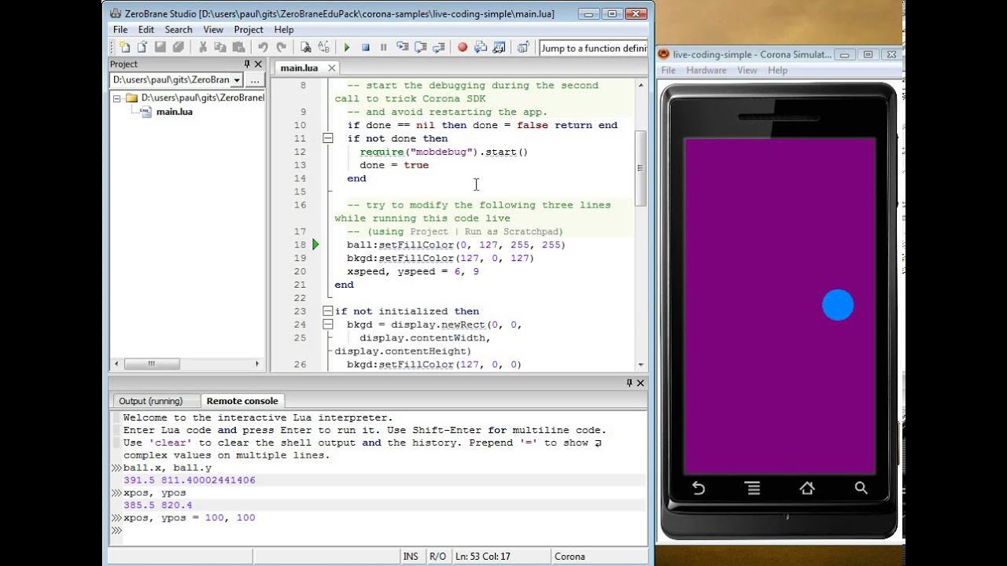Click the project directory from file icon
The height and width of the screenshot is (566, 1007).
pyautogui.click(x=523, y=47)
